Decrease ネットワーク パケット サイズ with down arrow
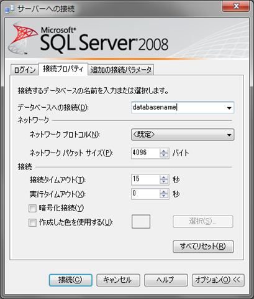254x299 pixels. point(164,156)
